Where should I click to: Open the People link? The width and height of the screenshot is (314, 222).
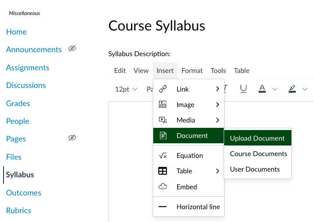point(17,121)
